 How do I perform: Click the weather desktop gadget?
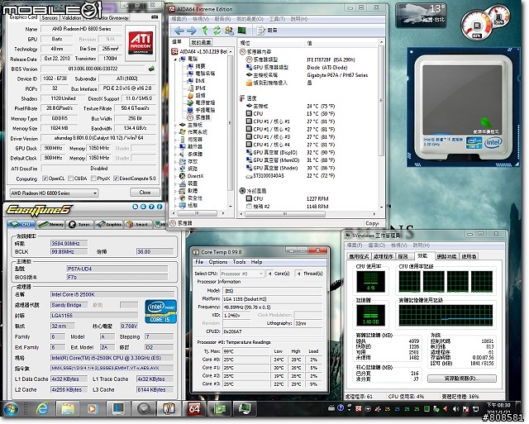tap(421, 15)
